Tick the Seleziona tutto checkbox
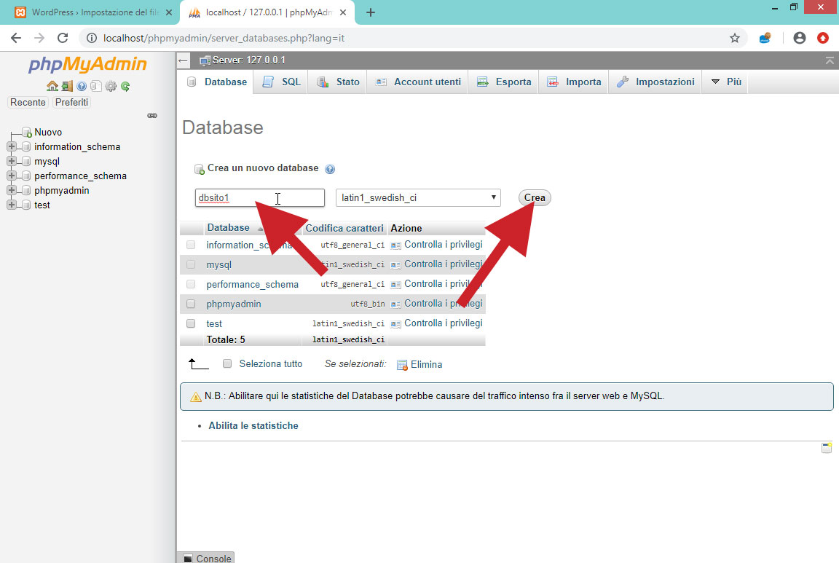The image size is (839, 563). 227,364
